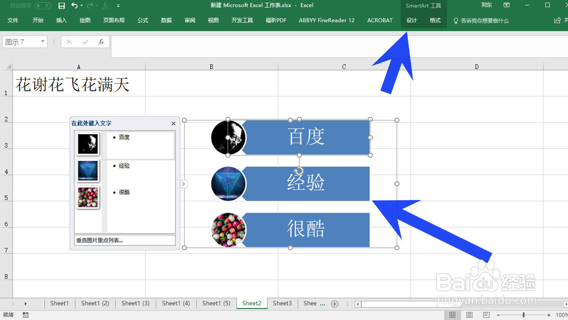568x320 pixels.
Task: Click the rotation handle above 经验 shape
Action: coord(299,171)
